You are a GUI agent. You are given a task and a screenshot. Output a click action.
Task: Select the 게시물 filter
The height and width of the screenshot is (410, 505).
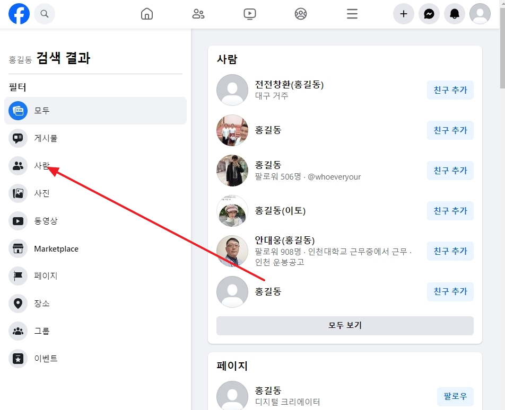click(x=95, y=138)
